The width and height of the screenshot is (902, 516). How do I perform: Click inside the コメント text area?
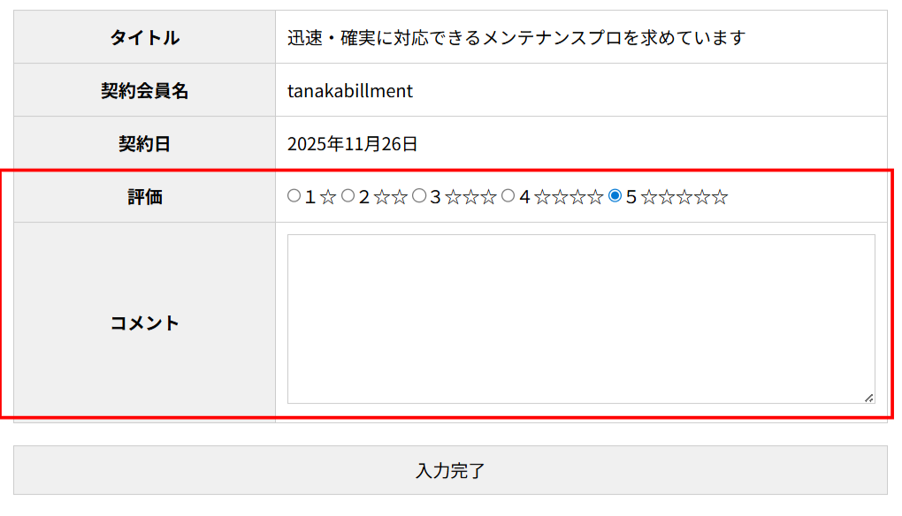click(580, 318)
